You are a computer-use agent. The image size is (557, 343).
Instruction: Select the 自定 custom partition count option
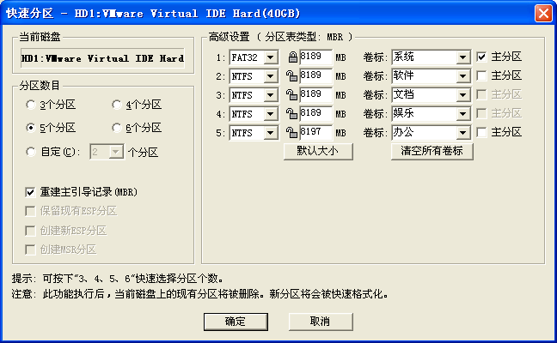pos(32,152)
